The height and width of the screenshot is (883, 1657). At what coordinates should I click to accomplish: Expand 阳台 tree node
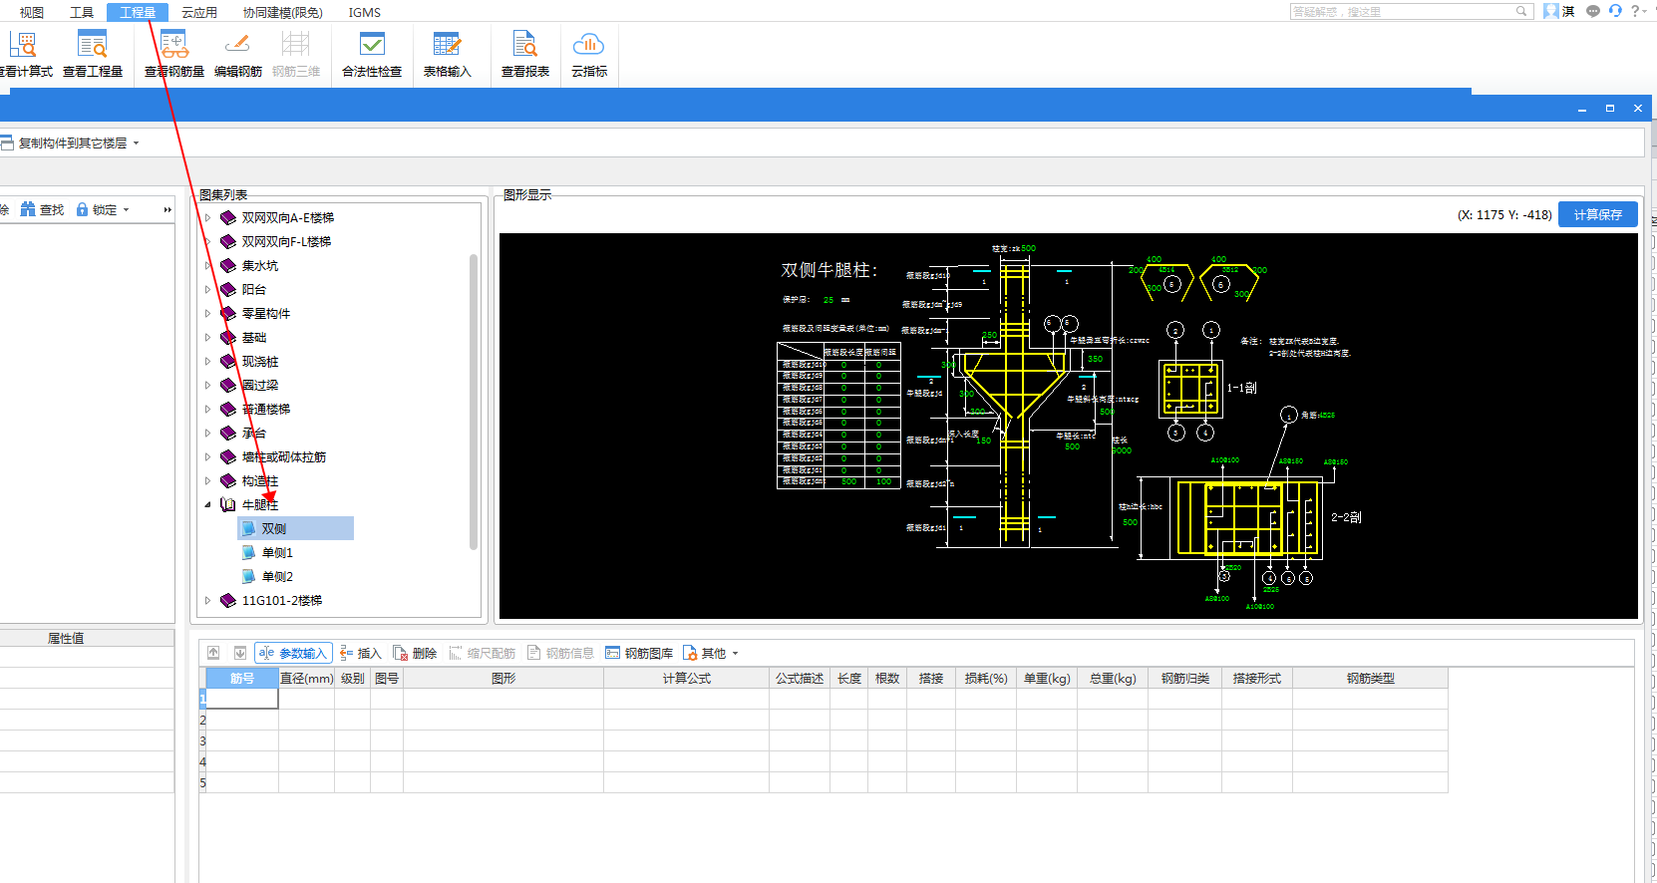click(207, 289)
